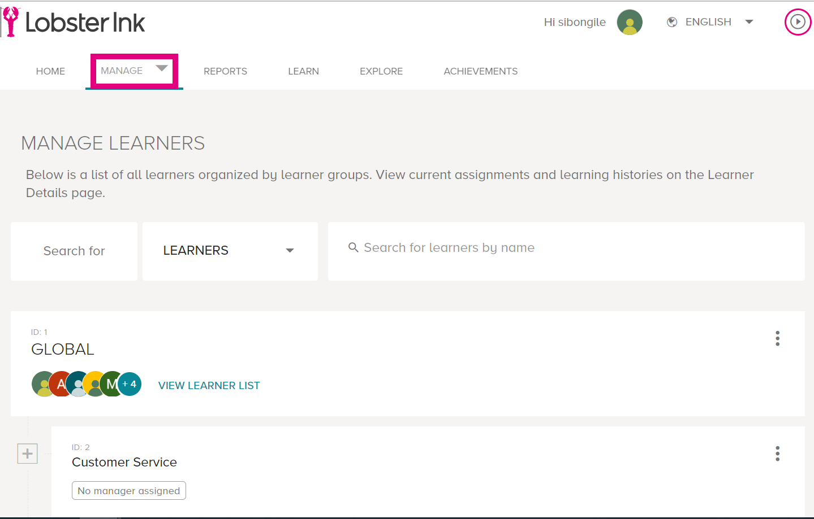Click the Lobster Ink logo
This screenshot has width=814, height=519.
(x=74, y=22)
